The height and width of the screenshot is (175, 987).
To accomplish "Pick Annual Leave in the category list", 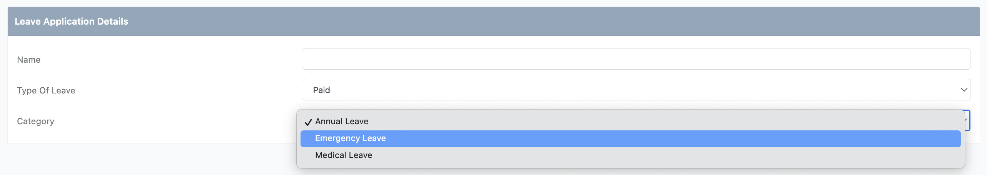I will [x=342, y=122].
